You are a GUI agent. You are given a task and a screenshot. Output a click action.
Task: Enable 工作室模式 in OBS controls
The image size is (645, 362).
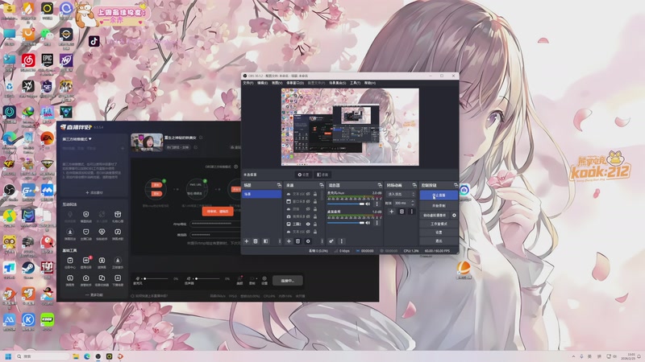[439, 224]
